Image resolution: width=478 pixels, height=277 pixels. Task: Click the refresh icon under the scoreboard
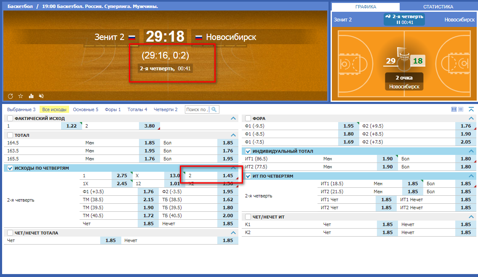pos(11,96)
